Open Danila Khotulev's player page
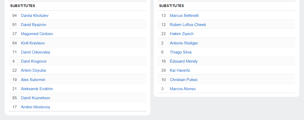304x120 pixels. tap(35, 16)
